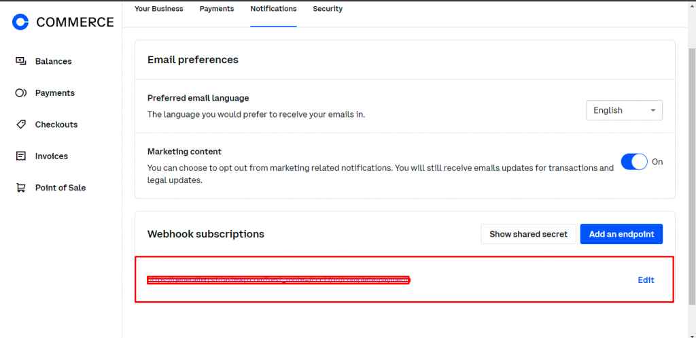Click the Point of Sale text label
This screenshot has width=696, height=338.
click(60, 188)
